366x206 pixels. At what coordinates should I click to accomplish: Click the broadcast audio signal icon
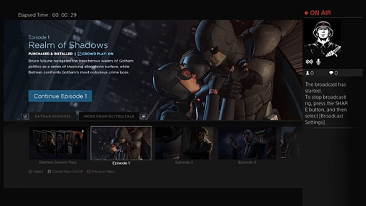coord(309,62)
